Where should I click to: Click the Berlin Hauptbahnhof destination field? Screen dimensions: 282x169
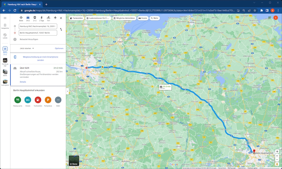38,33
